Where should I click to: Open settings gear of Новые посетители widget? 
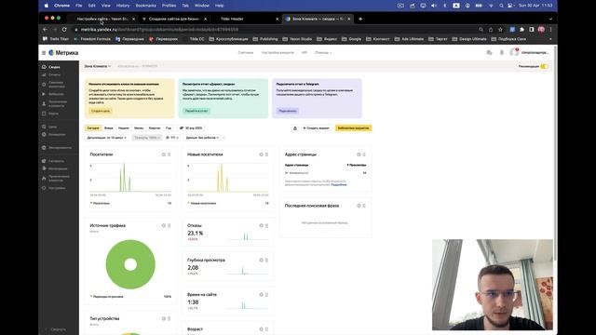click(x=261, y=154)
